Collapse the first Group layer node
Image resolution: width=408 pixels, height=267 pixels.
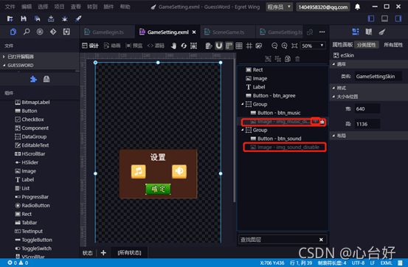[243, 104]
